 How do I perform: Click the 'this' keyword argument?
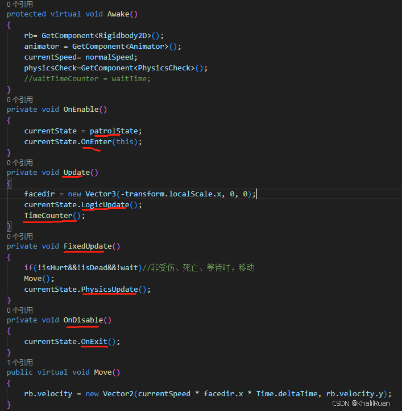point(125,142)
